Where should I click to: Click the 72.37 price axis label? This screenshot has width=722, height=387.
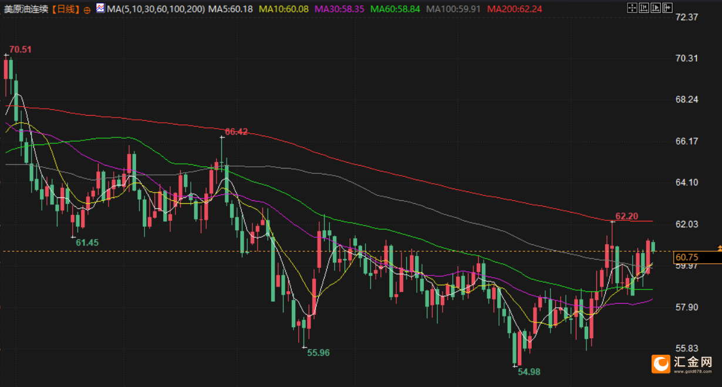coord(687,17)
